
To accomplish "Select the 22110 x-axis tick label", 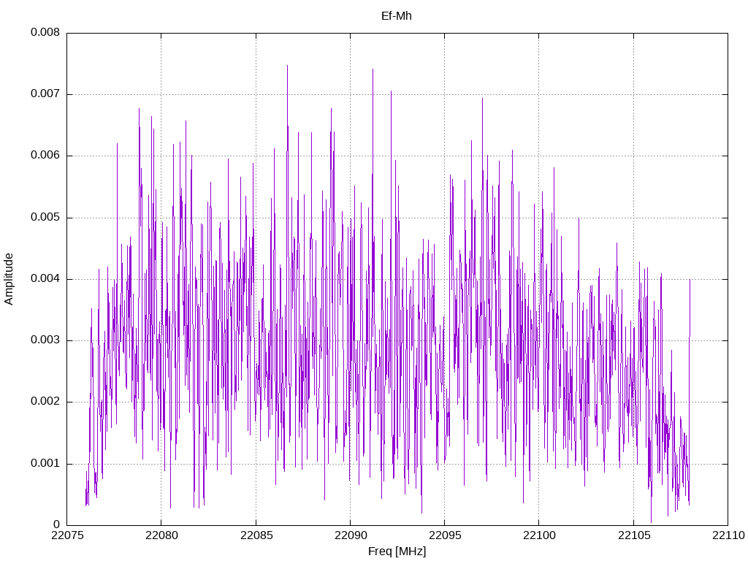I will 728,535.
